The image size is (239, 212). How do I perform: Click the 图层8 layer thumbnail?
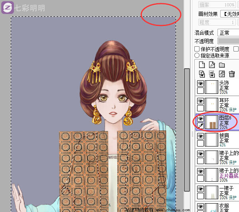coord(211,122)
